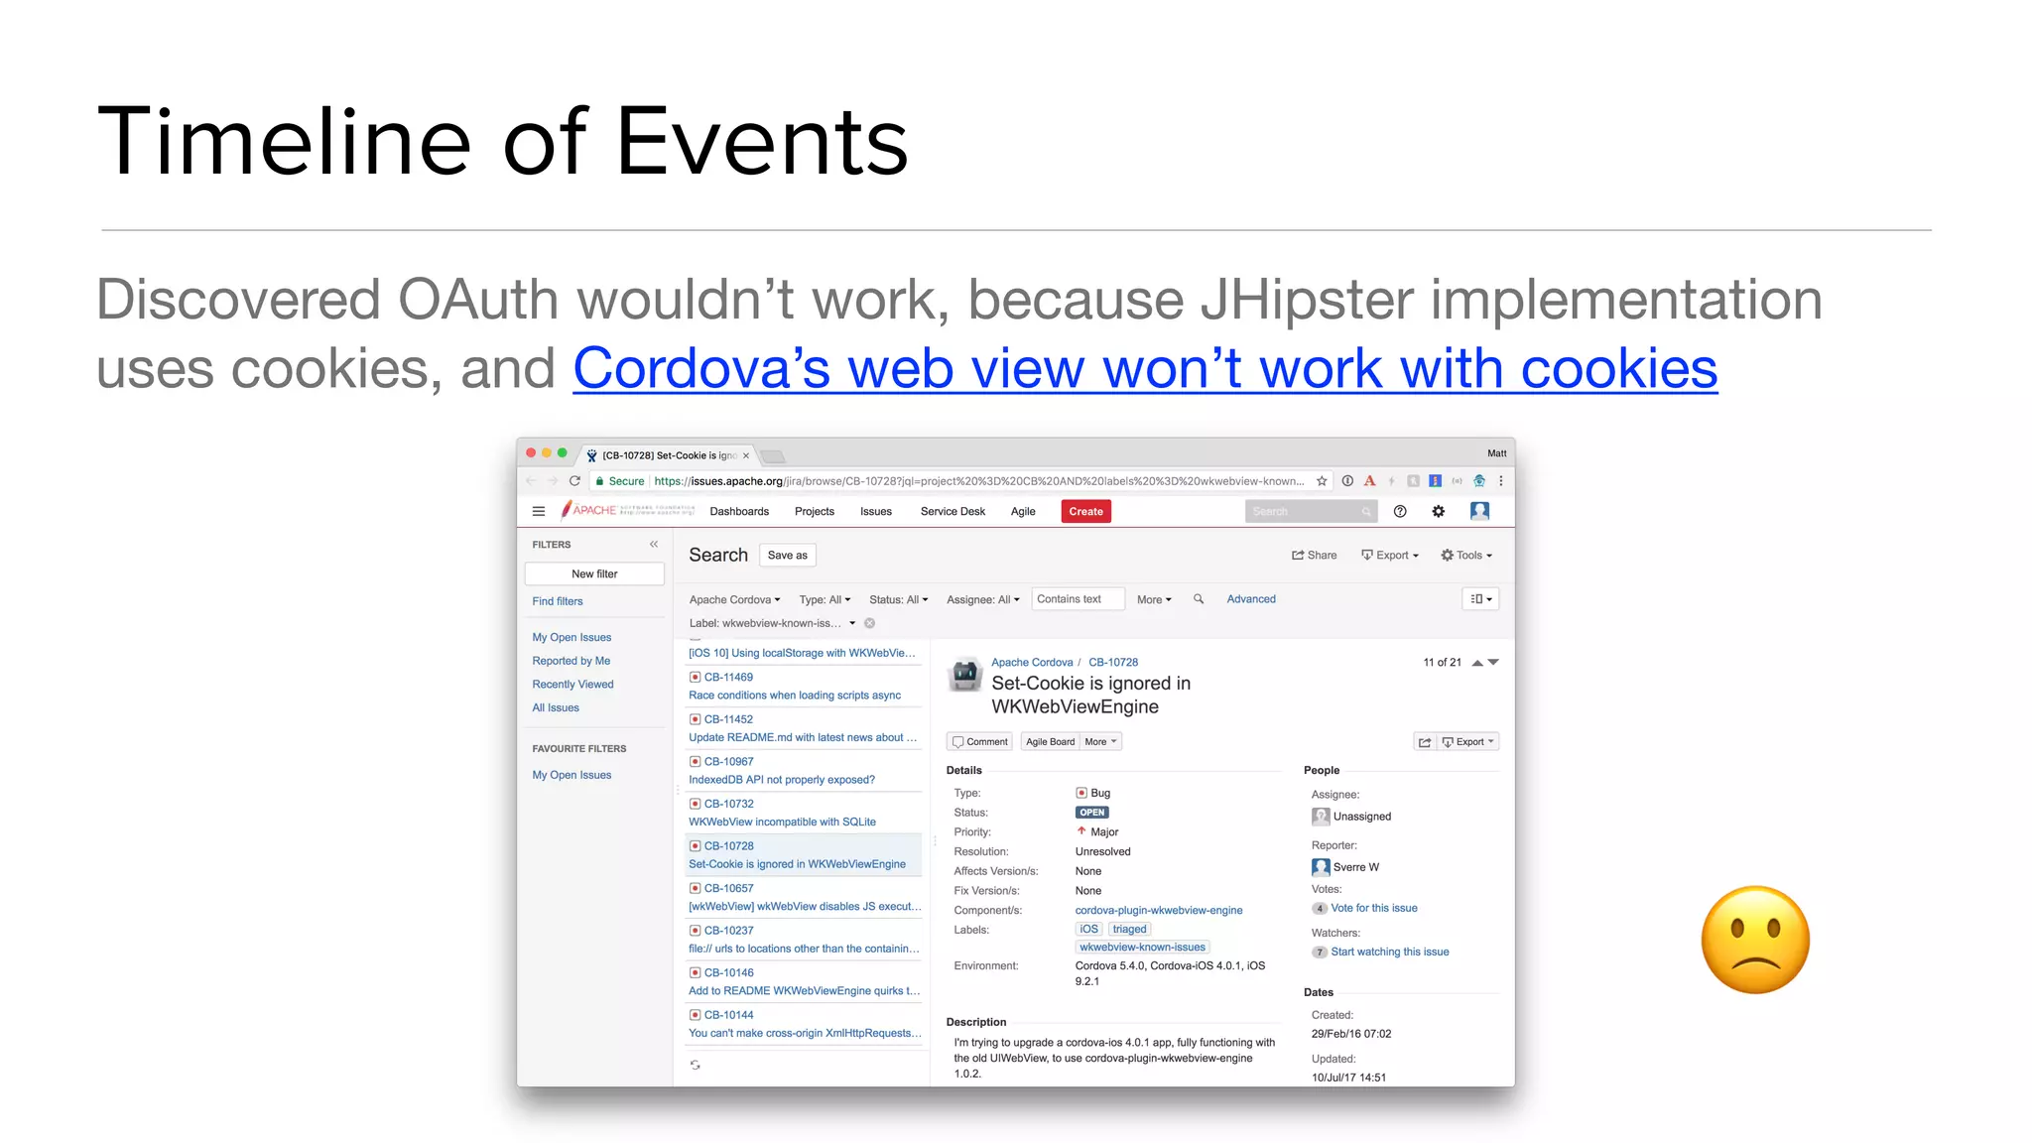Expand More criteria dropdown

pos(1154,600)
